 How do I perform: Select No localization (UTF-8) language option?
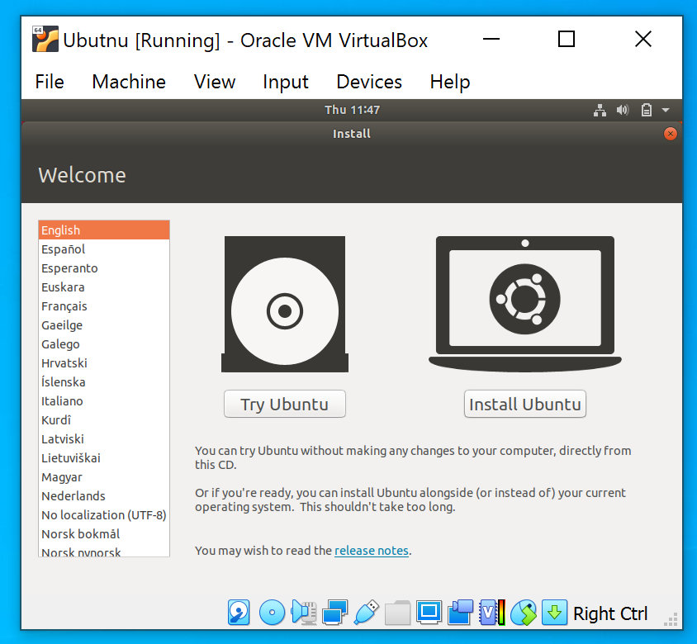pos(104,514)
